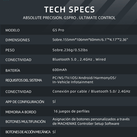
Task: Click the 600mAh battery value
Action: 59,70
